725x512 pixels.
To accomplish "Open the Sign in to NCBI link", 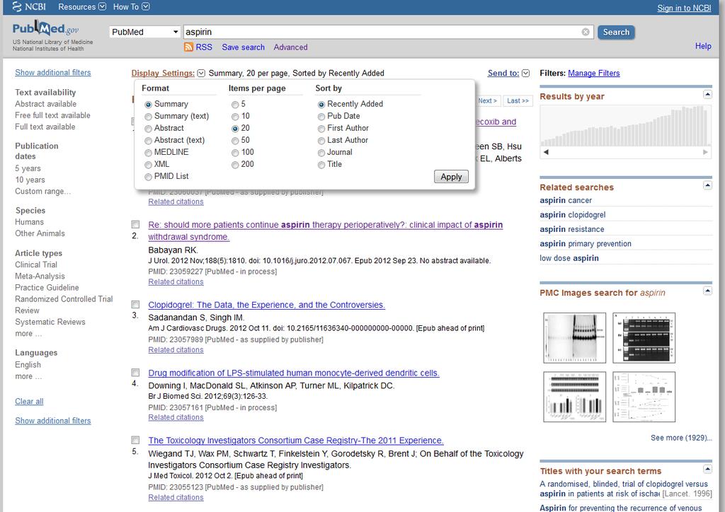I will tap(684, 8).
